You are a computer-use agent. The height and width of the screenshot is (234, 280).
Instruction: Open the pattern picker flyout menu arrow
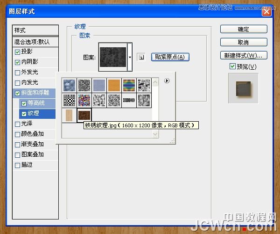pos(167,81)
